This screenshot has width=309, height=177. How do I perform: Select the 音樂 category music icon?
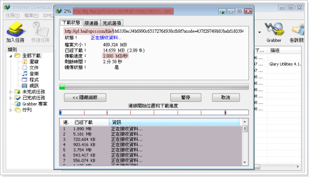25,74
